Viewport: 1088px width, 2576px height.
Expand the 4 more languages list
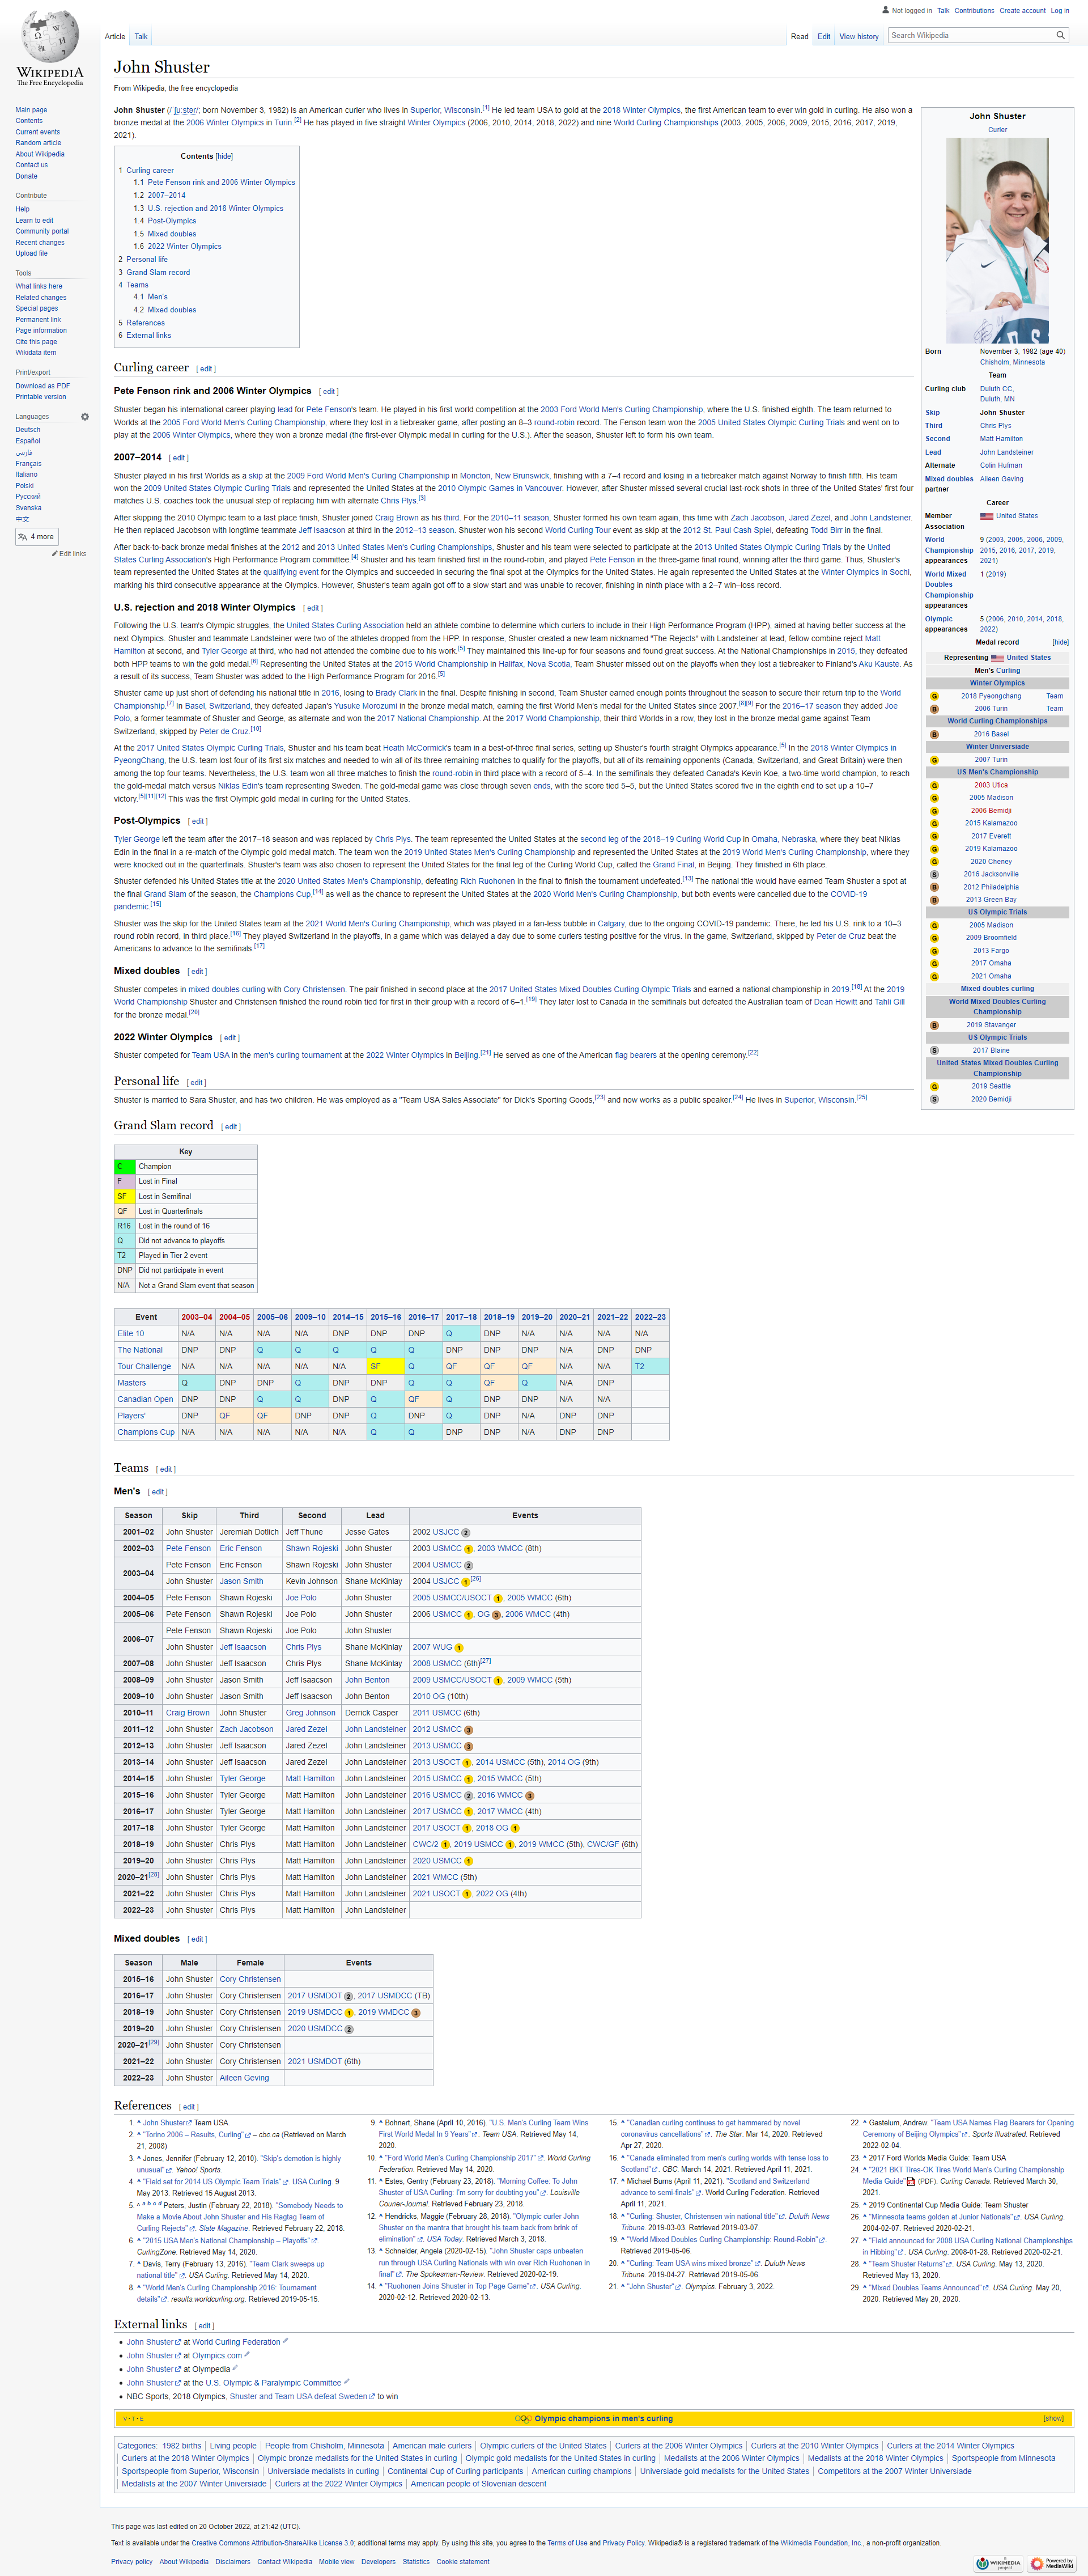(x=38, y=536)
